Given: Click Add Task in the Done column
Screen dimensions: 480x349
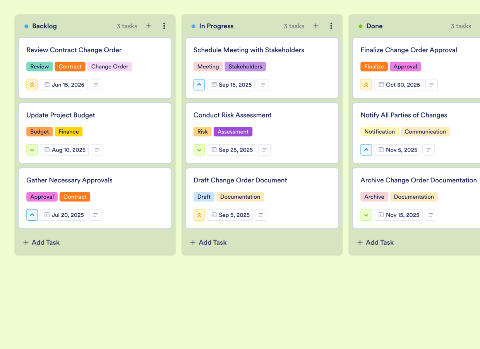Looking at the screenshot, I should coord(375,242).
